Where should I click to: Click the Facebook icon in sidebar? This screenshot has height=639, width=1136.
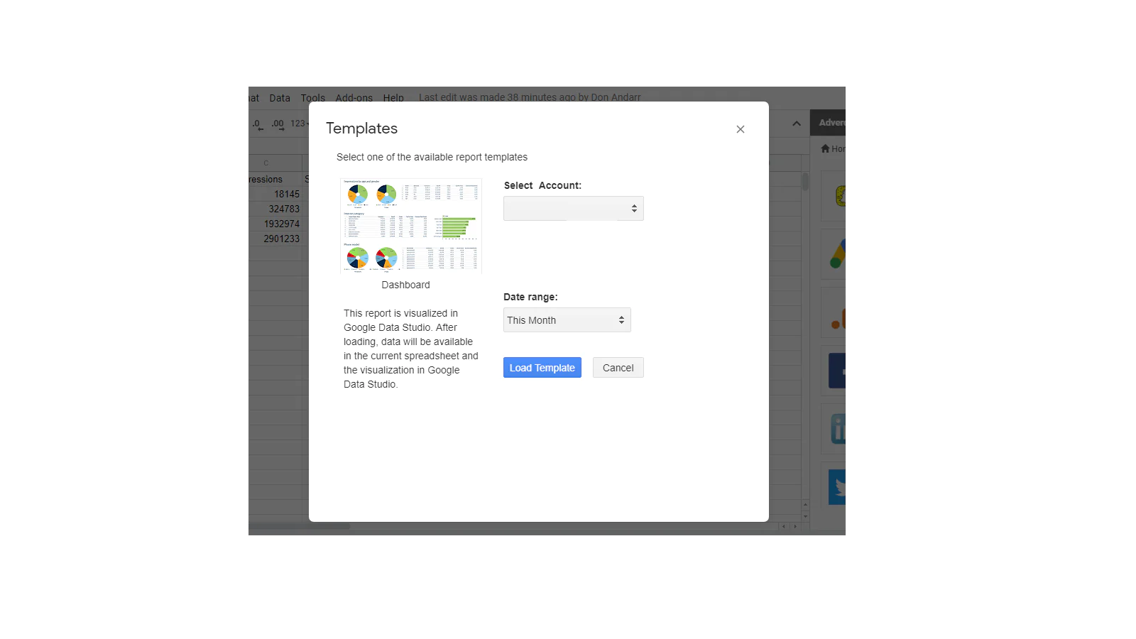(837, 371)
